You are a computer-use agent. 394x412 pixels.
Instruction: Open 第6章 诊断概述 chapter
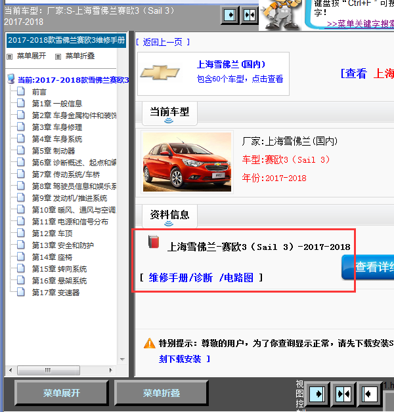[74, 163]
